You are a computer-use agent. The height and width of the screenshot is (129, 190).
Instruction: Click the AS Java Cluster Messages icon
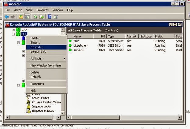point(29,102)
